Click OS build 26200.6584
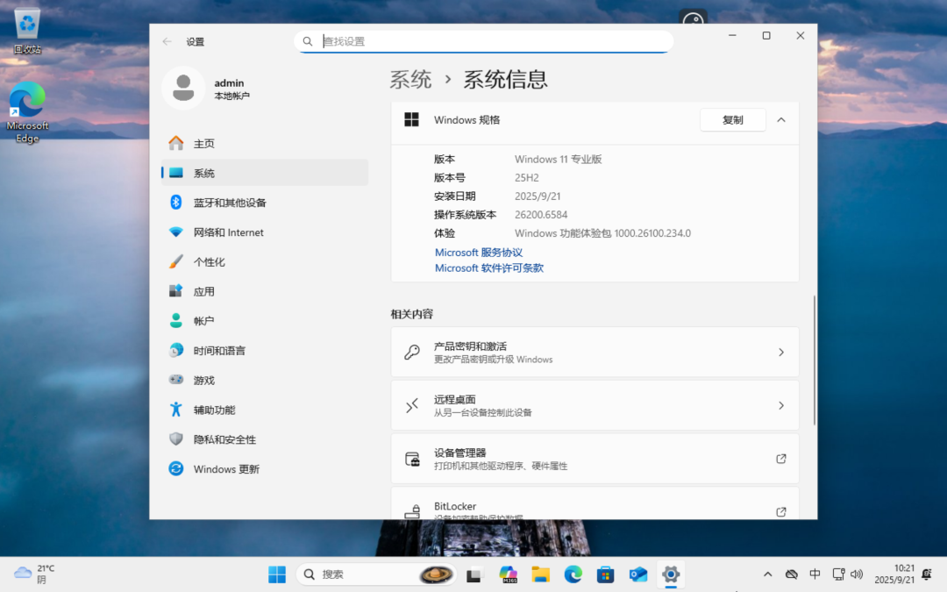947x592 pixels. [x=541, y=215]
